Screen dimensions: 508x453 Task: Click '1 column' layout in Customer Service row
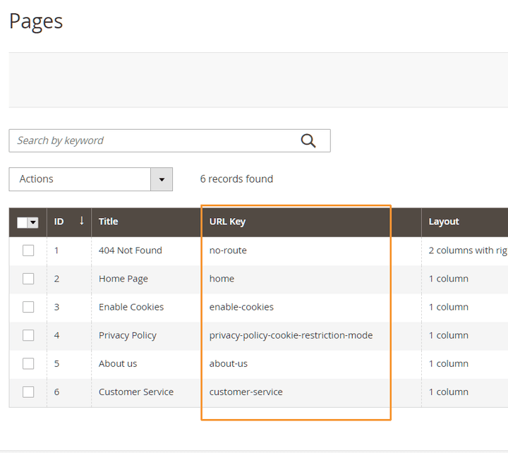click(449, 392)
